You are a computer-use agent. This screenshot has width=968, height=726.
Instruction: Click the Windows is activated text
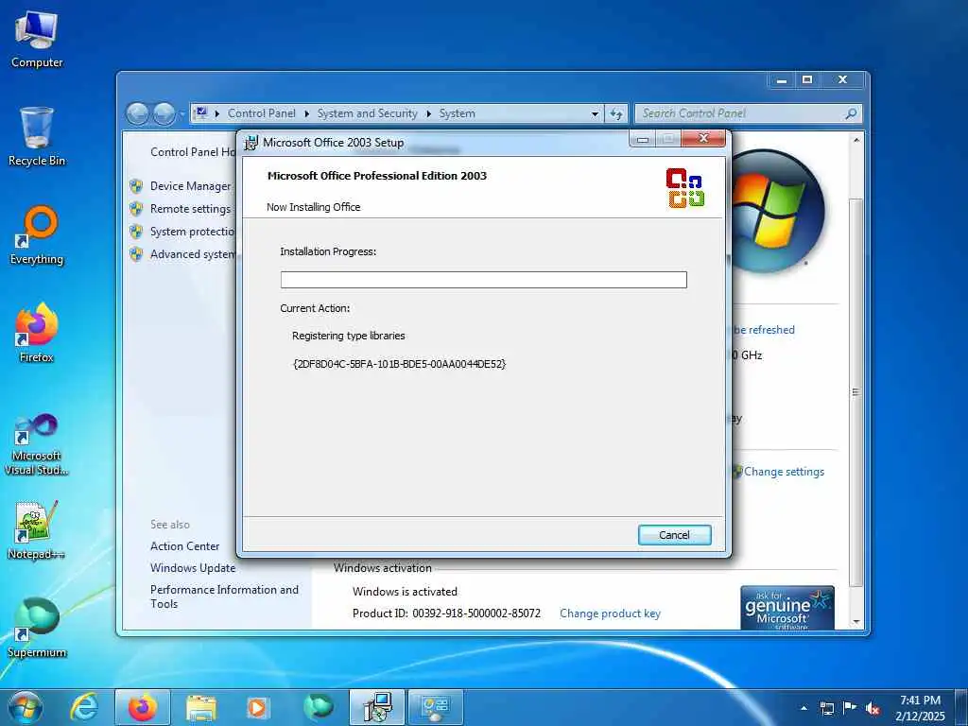[x=405, y=592]
